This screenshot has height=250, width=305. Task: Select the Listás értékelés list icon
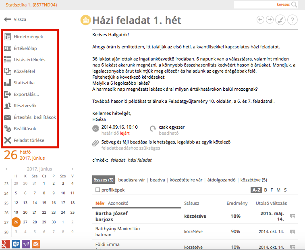8,60
